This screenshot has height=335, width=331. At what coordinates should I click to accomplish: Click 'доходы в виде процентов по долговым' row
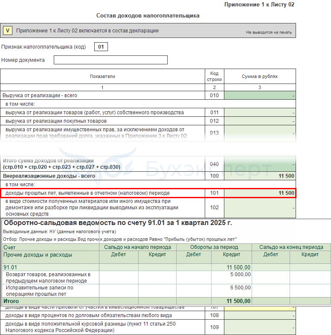pos(89,315)
